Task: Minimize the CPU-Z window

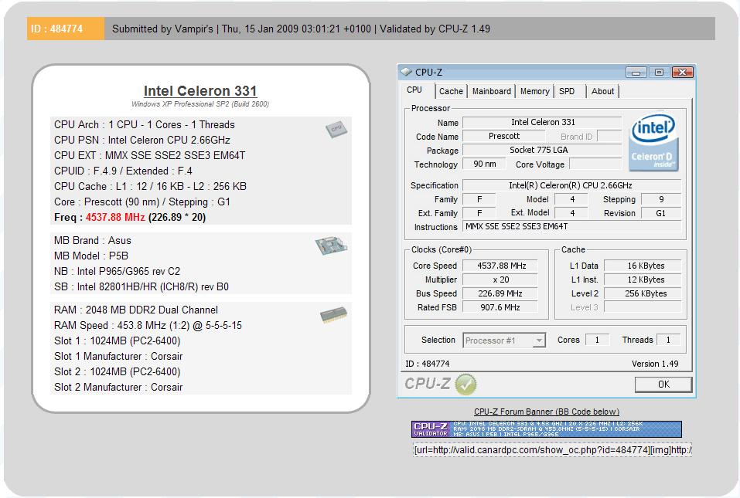Action: pos(636,73)
